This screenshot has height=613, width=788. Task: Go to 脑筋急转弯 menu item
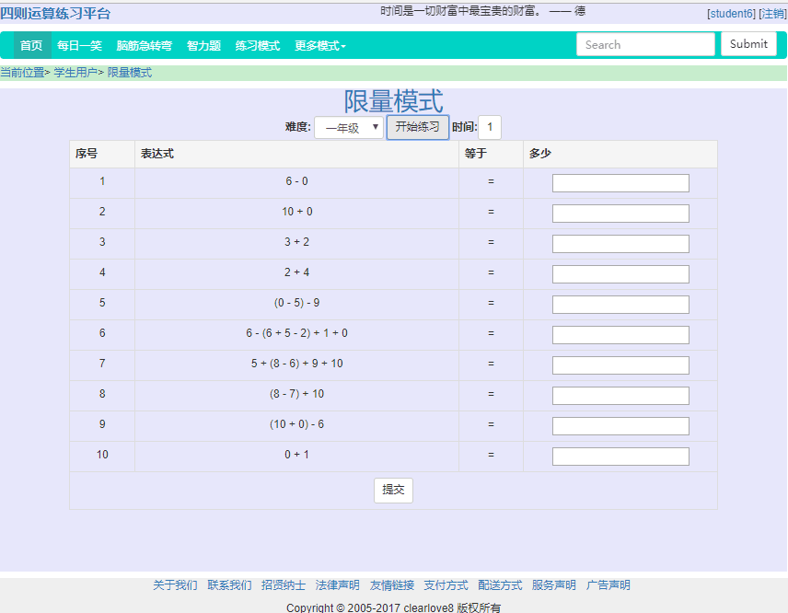tap(145, 46)
